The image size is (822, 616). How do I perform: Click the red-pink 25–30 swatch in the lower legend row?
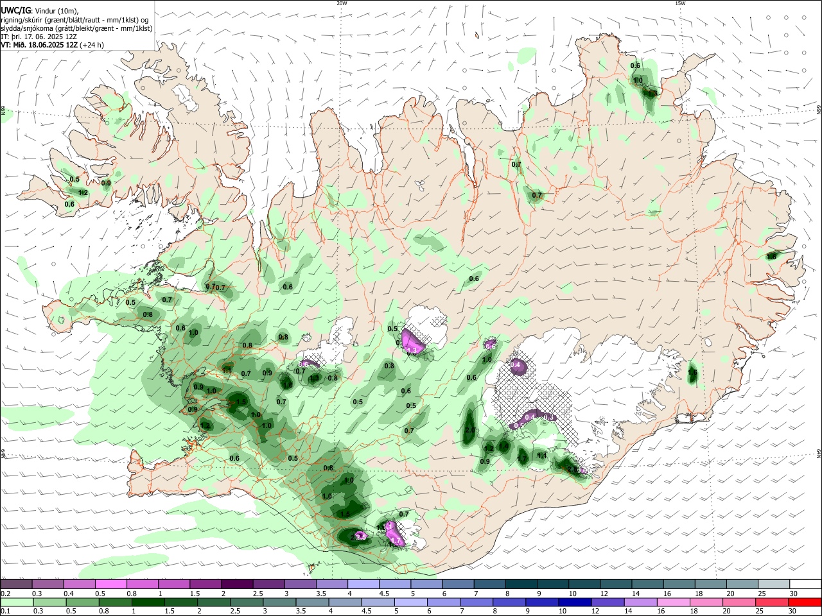[x=771, y=603]
